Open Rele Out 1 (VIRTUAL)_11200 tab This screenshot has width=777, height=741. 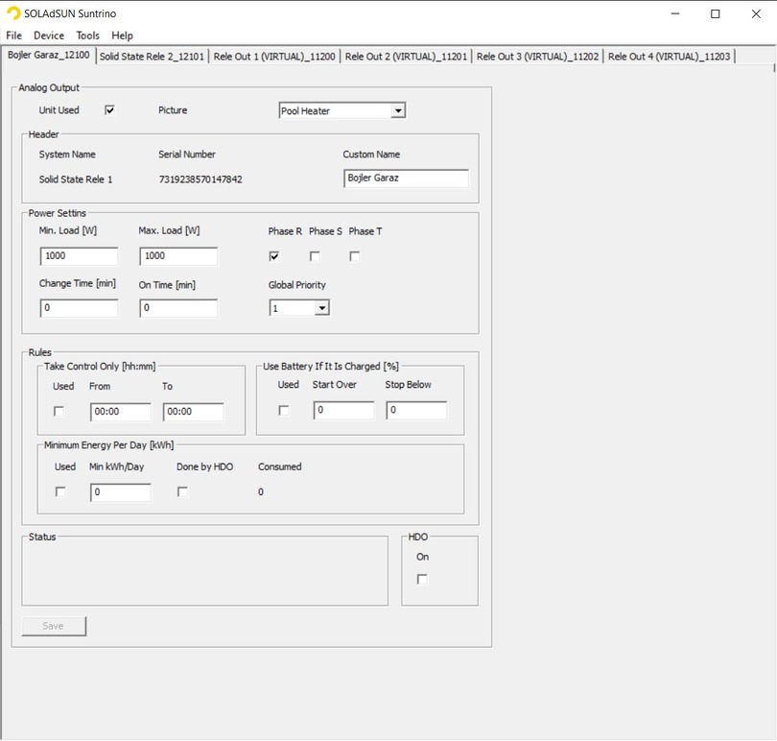[274, 57]
